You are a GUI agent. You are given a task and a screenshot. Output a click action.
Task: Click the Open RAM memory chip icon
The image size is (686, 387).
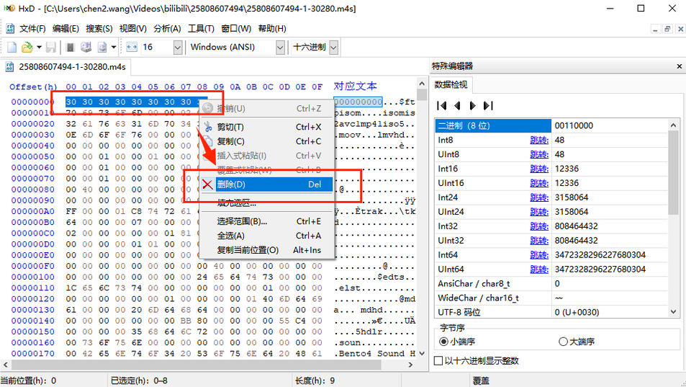click(70, 48)
